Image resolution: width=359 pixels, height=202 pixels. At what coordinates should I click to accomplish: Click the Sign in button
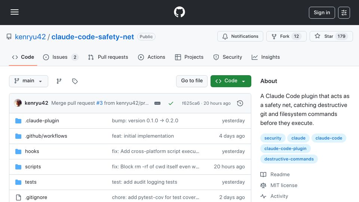(x=322, y=13)
